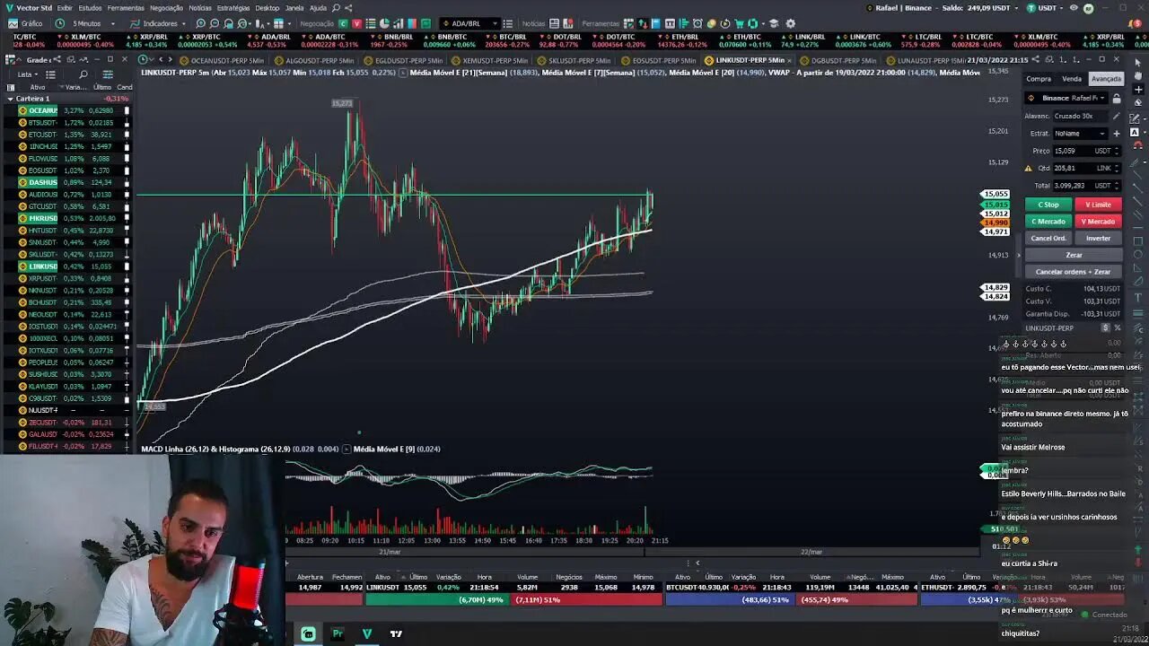The height and width of the screenshot is (646, 1149).
Task: Select the Avançada order tab
Action: (x=1106, y=79)
